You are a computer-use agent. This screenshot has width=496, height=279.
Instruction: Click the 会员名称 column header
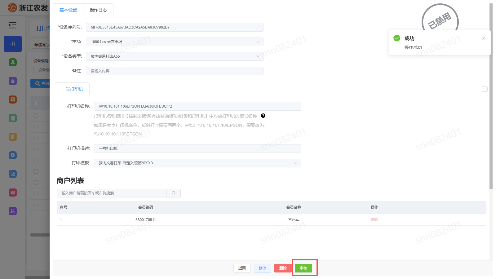[x=294, y=207]
